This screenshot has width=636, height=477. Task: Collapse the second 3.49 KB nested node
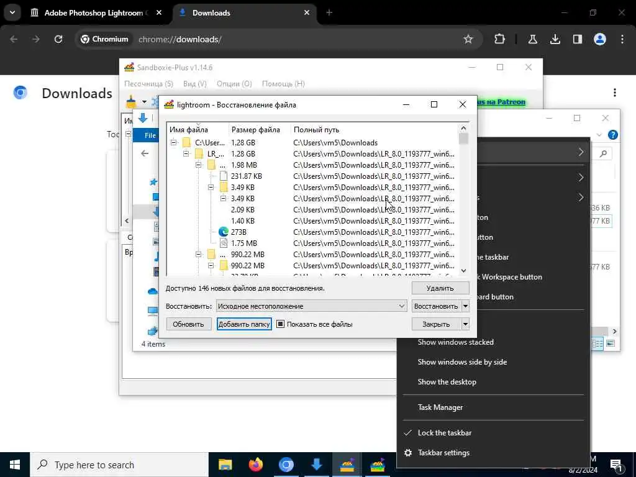click(x=224, y=198)
